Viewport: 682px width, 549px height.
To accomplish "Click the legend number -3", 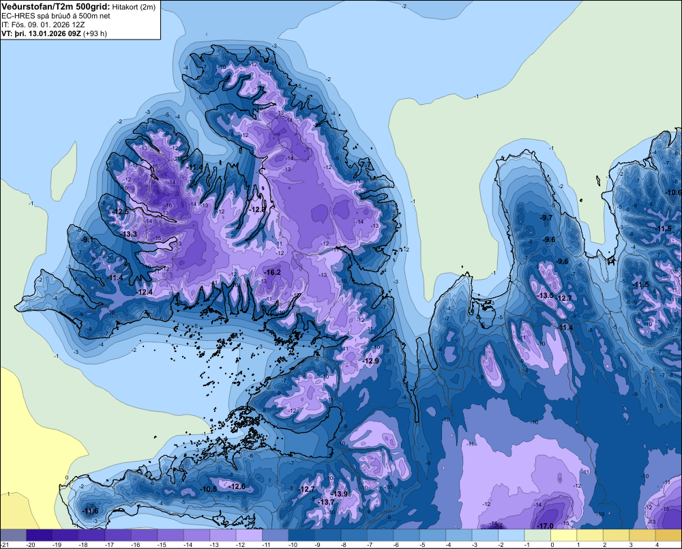I will [475, 545].
